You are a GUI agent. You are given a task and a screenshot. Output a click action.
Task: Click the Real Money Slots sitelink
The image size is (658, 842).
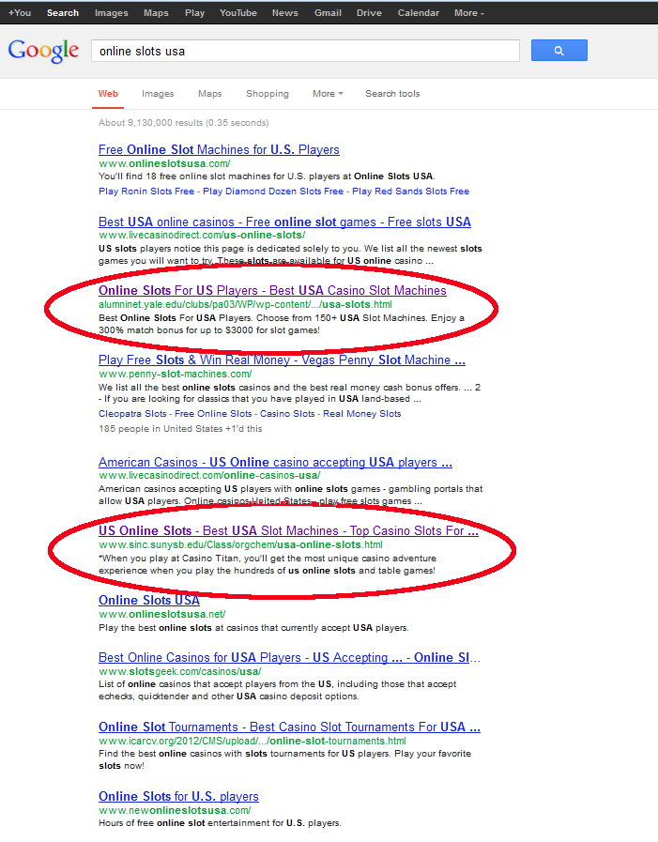click(361, 413)
